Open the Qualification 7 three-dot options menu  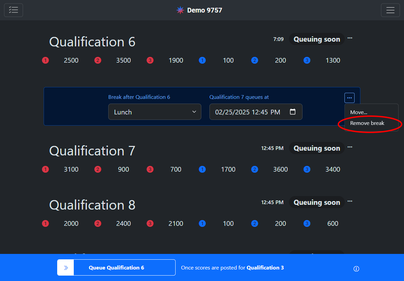tap(350, 147)
